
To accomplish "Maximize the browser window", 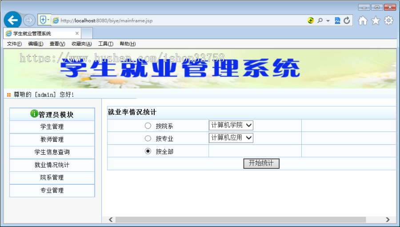I will coord(377,8).
